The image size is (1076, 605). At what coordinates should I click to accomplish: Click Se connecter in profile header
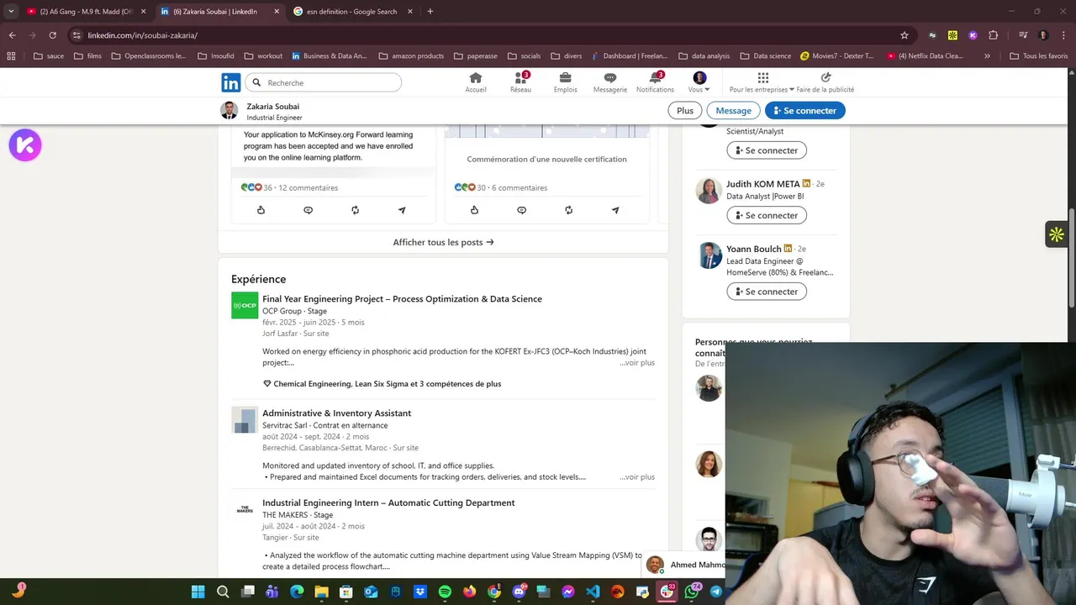point(805,110)
